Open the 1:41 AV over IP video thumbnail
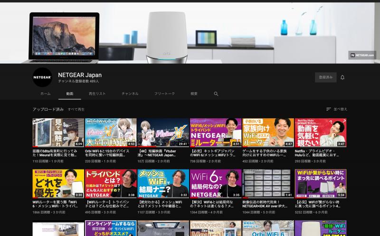380x236 pixels. coord(268,184)
